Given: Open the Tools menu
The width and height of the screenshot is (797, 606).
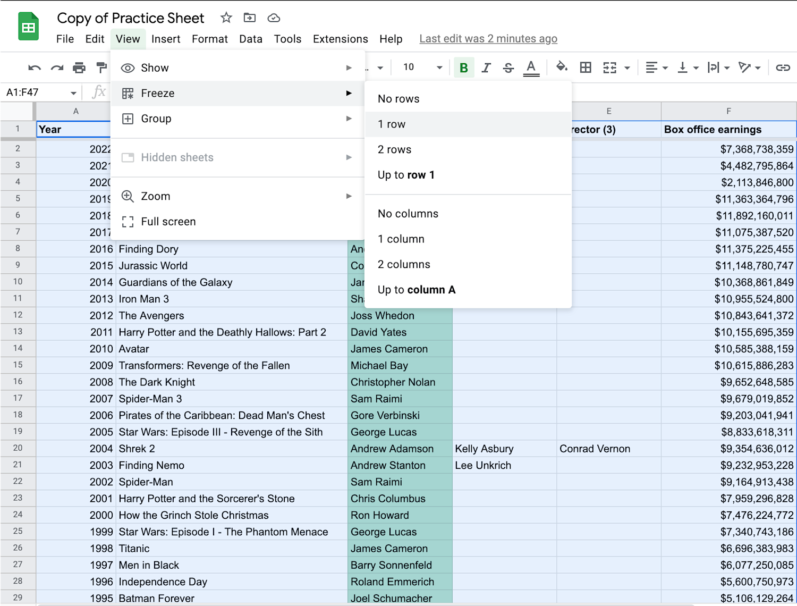Looking at the screenshot, I should (287, 39).
